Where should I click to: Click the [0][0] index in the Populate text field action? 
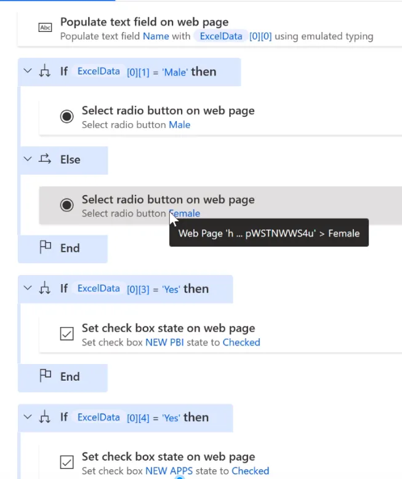[260, 36]
